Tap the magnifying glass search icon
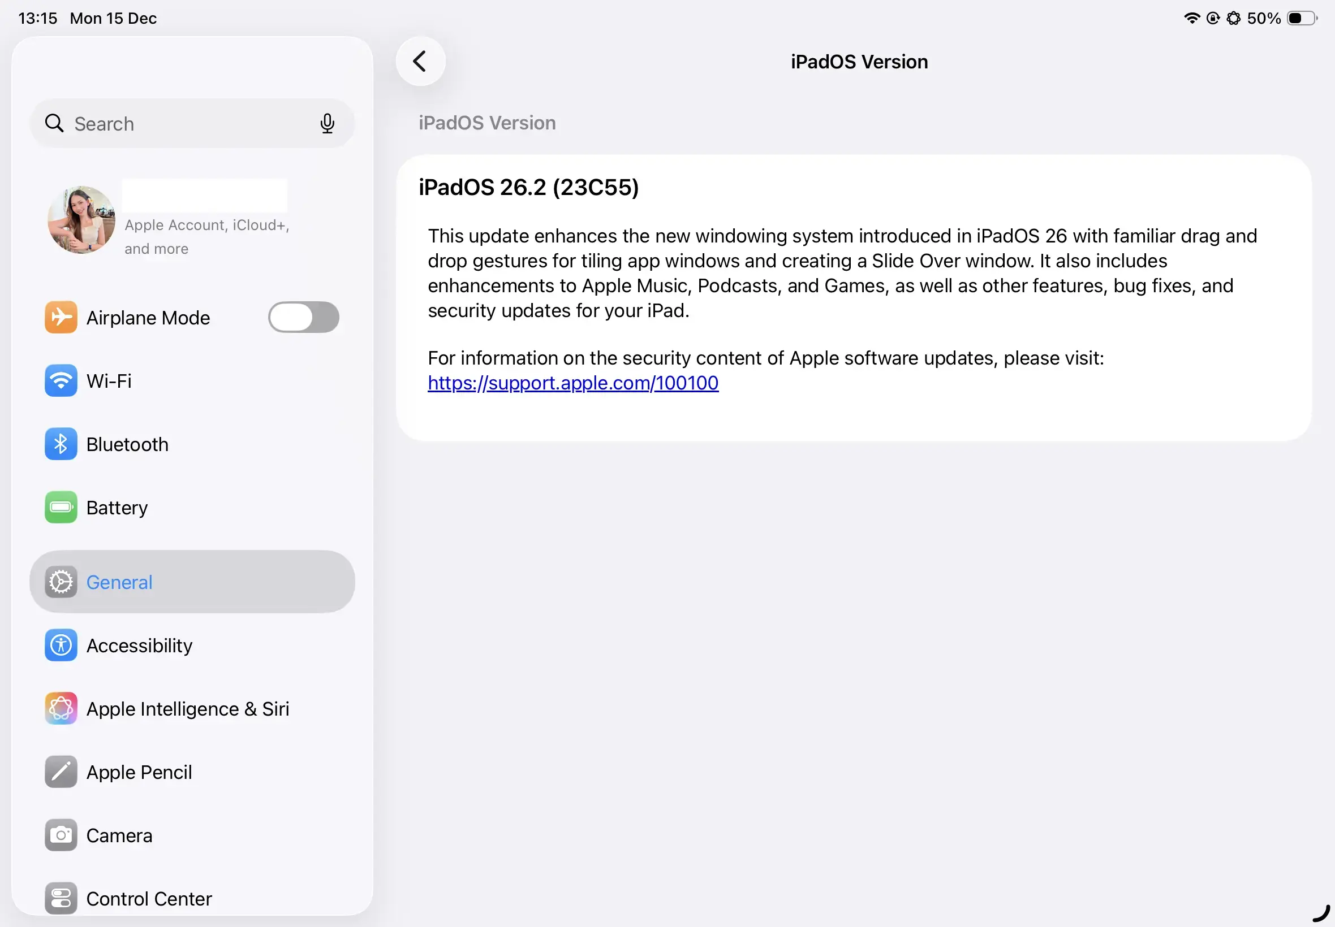 [55, 123]
